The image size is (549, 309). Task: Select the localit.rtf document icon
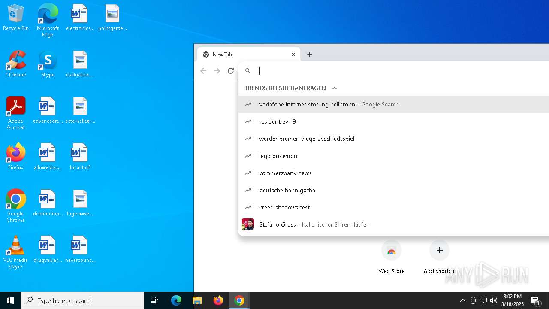click(x=80, y=157)
